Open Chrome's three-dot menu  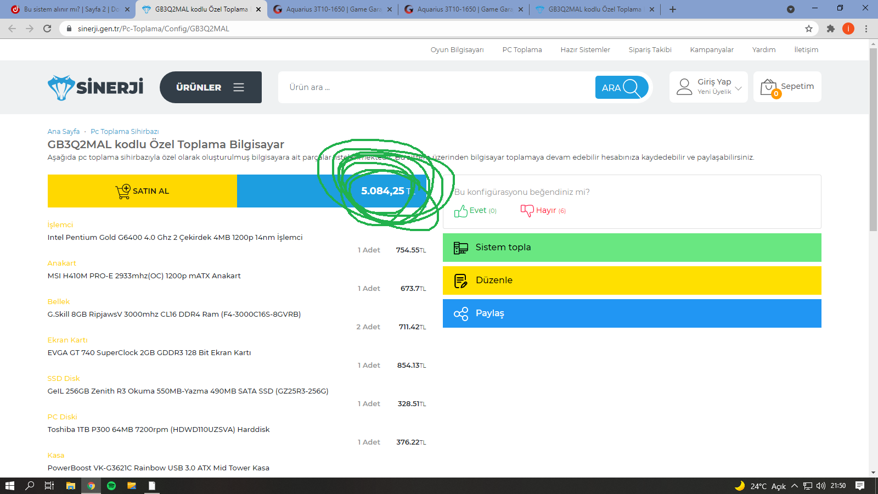point(866,29)
